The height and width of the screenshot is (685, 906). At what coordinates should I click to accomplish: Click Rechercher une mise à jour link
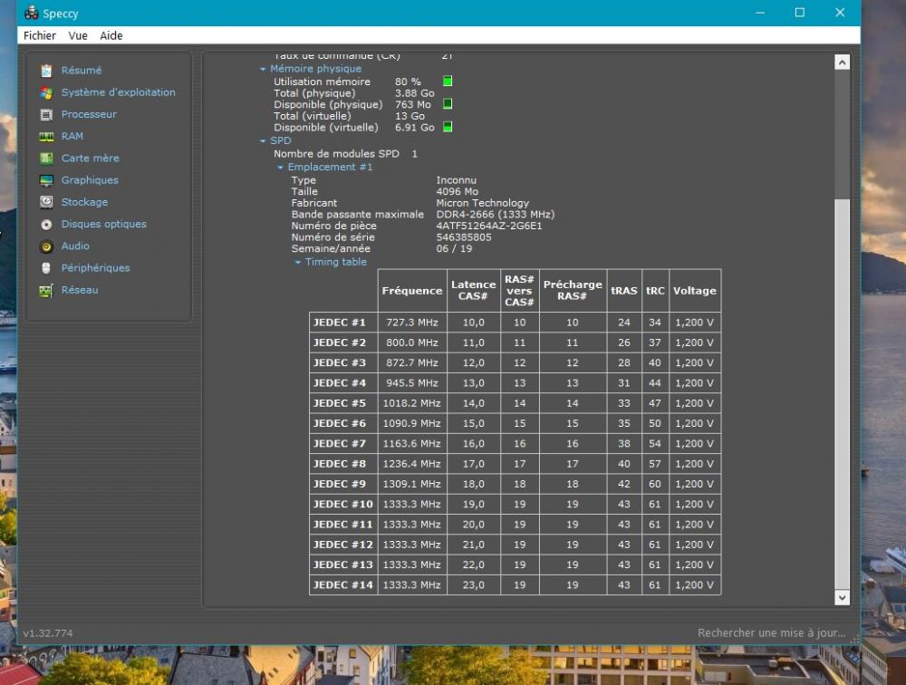771,633
